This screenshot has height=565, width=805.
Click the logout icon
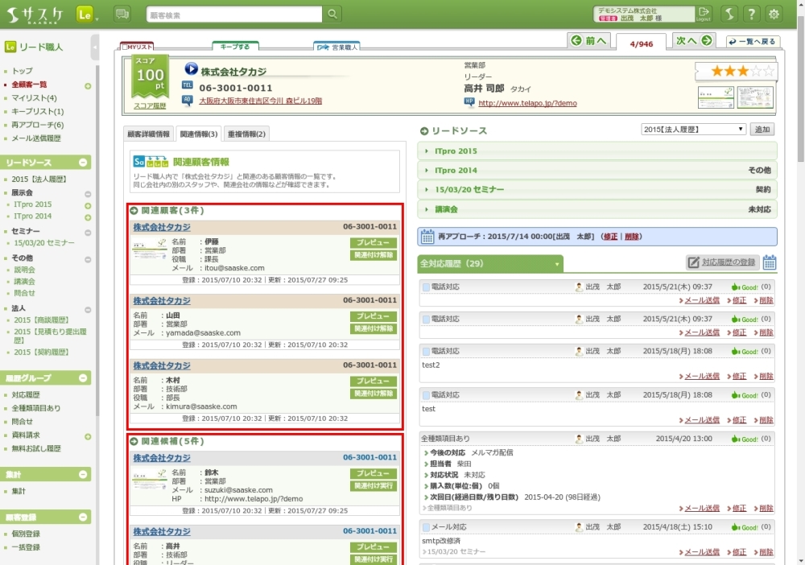[x=704, y=14]
